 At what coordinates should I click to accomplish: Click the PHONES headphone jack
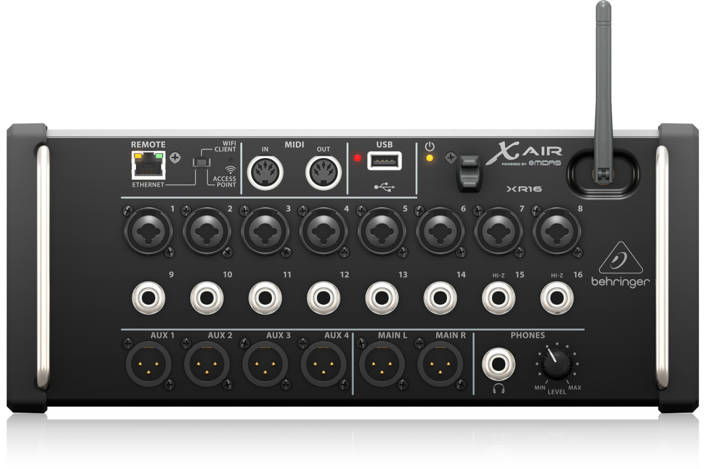point(498,364)
